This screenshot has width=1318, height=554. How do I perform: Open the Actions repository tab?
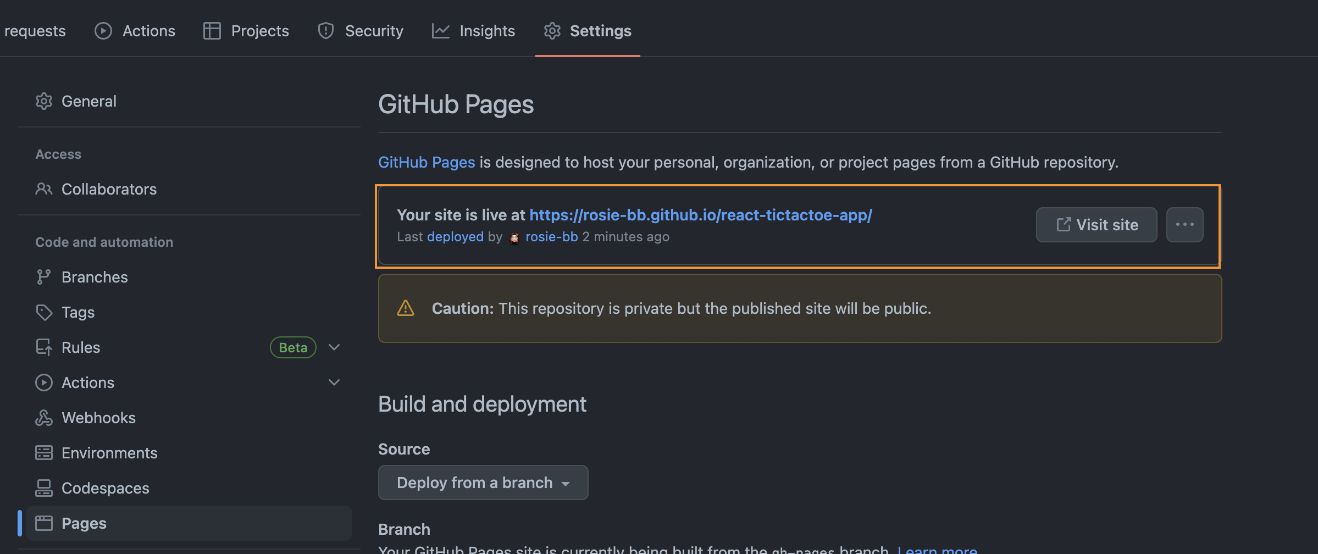[x=135, y=31]
